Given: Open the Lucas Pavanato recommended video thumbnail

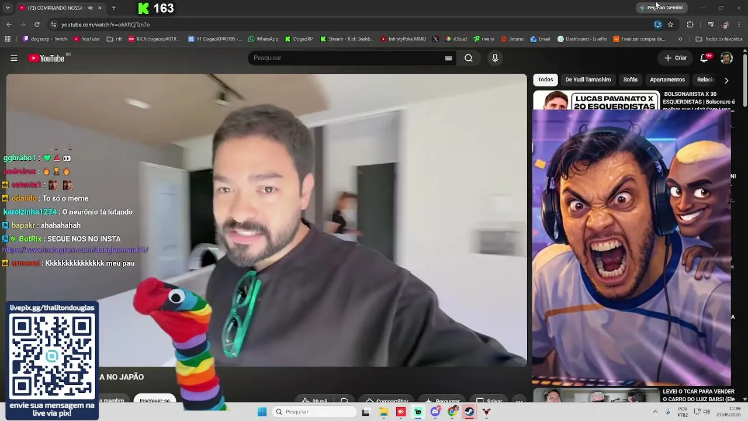Looking at the screenshot, I should coord(596,100).
